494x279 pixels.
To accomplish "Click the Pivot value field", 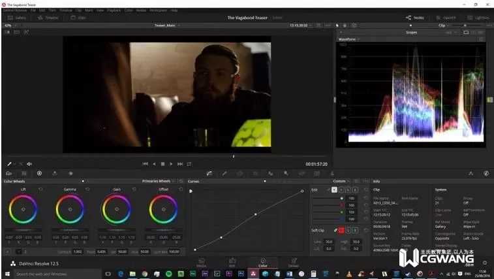I will (x=101, y=252).
